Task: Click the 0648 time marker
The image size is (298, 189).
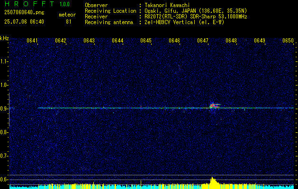Action: click(x=231, y=41)
